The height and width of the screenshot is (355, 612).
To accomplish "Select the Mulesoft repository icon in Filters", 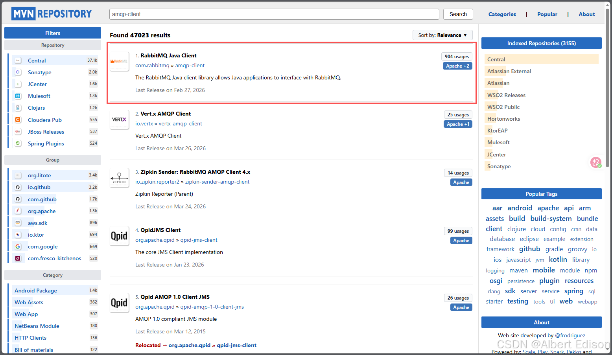I will click(x=18, y=96).
